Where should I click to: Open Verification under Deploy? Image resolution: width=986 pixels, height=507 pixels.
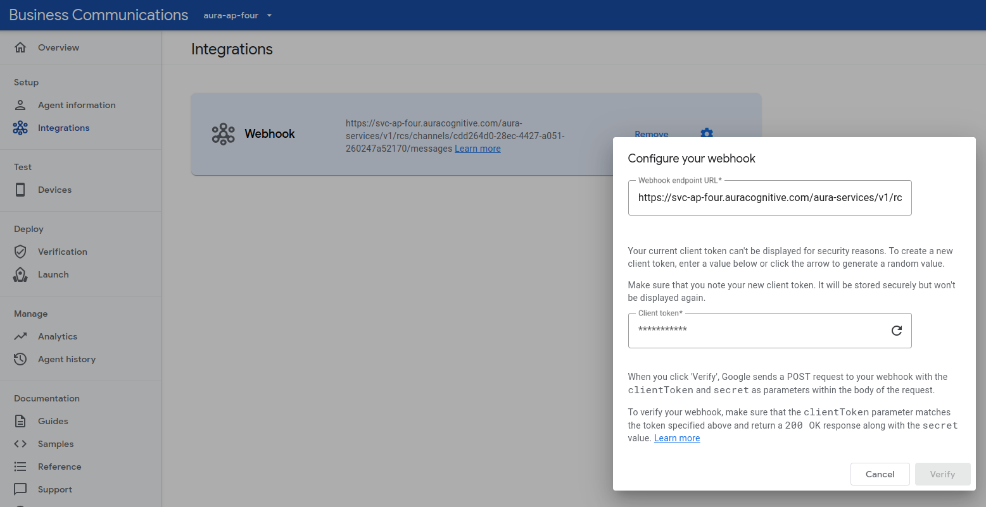pos(63,252)
